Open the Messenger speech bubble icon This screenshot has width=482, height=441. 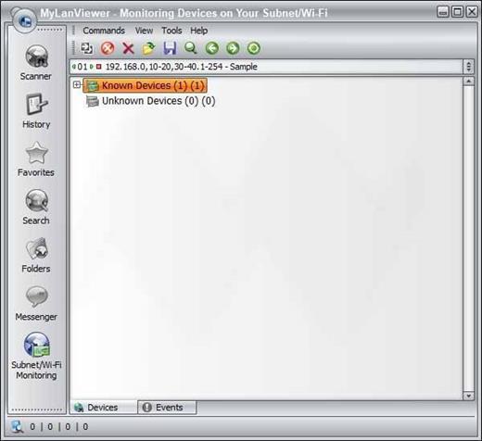click(36, 296)
